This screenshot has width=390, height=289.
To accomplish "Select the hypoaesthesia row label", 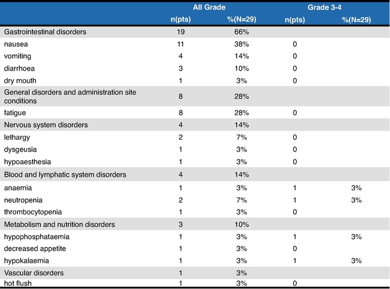I will (x=27, y=162).
